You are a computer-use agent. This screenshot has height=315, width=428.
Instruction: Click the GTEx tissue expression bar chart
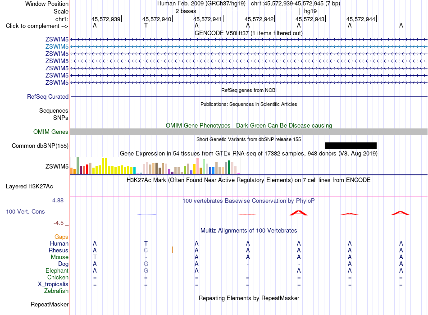pyautogui.click(x=155, y=166)
